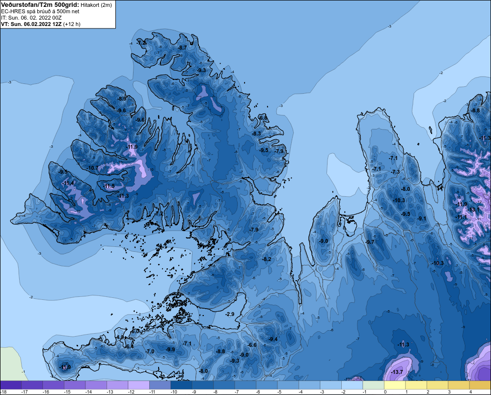Screen dimensions: 491x395
Task: Click the -9.4 temperature label
Action: coord(273,339)
